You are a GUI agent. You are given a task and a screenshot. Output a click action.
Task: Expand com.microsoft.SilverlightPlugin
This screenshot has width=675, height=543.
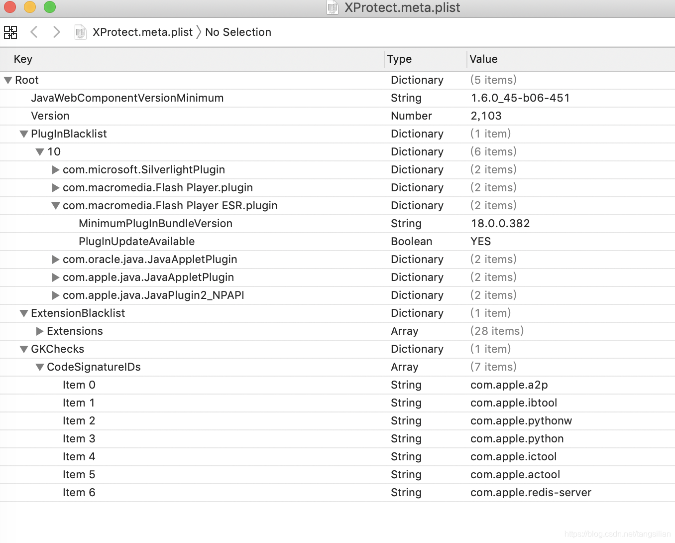click(x=56, y=170)
